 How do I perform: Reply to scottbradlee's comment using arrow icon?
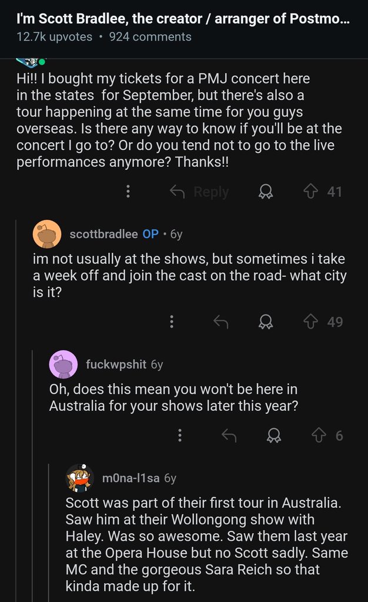[220, 322]
